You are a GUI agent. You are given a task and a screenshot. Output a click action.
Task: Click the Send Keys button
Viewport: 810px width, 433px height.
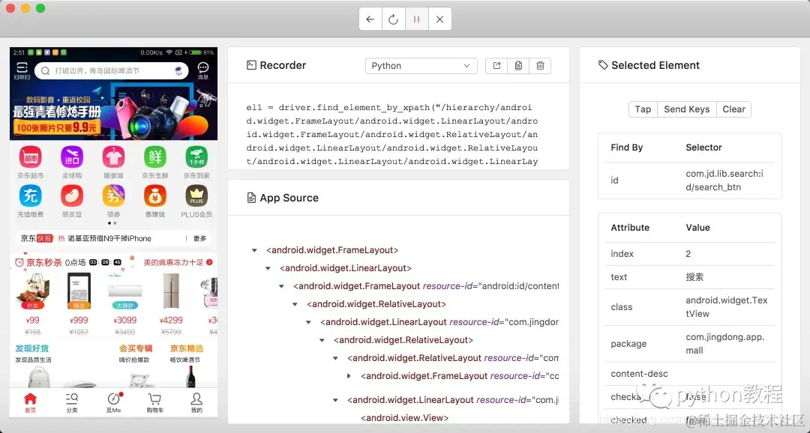[x=686, y=109]
